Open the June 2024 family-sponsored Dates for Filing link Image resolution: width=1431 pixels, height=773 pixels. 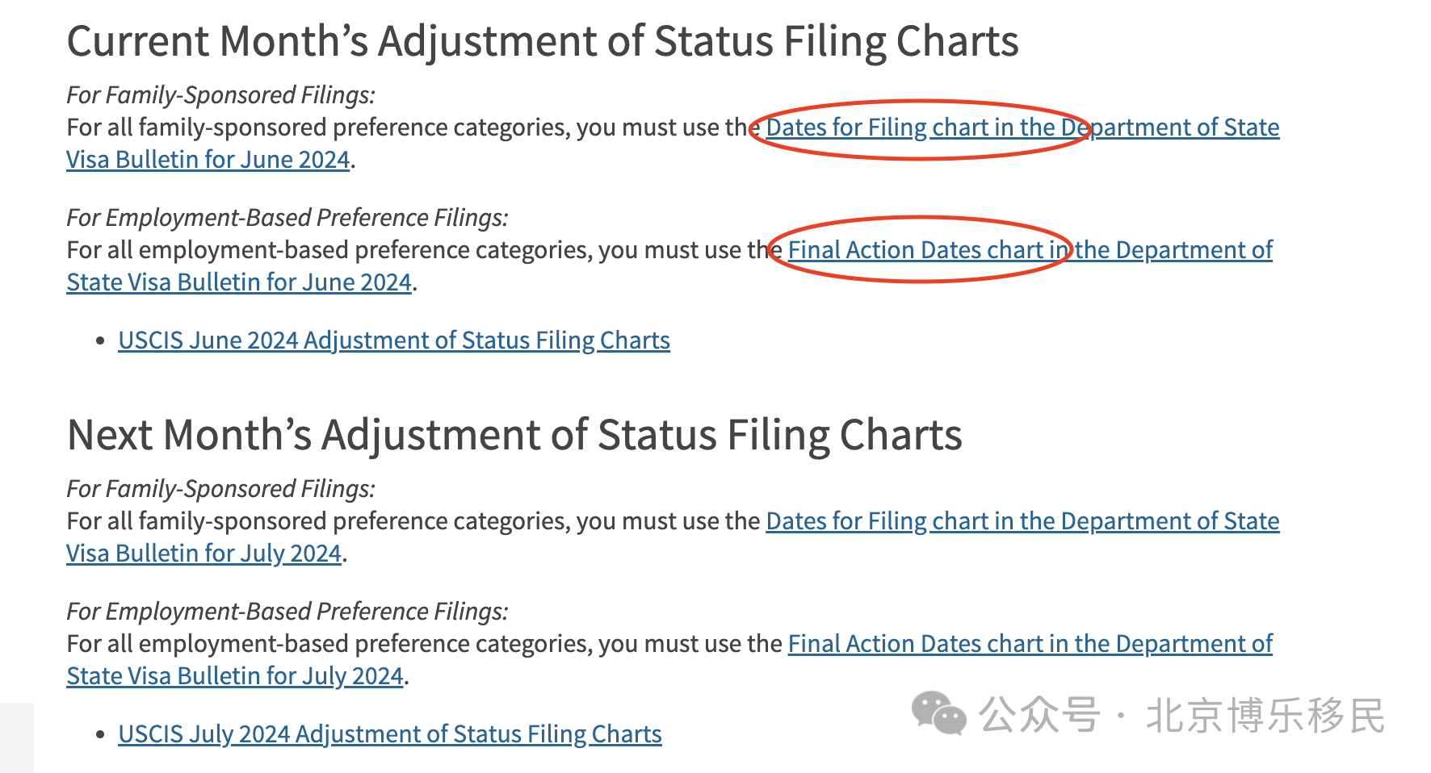pos(1022,127)
